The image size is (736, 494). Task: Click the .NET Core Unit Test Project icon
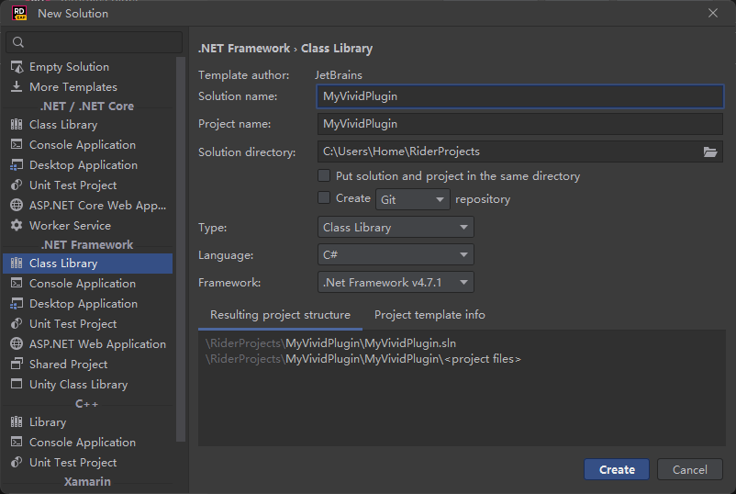click(x=17, y=185)
